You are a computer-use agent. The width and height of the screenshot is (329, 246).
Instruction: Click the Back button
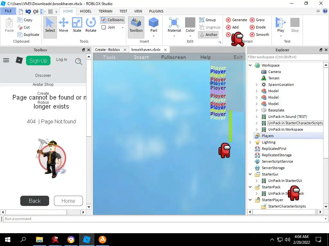pyautogui.click(x=35, y=201)
